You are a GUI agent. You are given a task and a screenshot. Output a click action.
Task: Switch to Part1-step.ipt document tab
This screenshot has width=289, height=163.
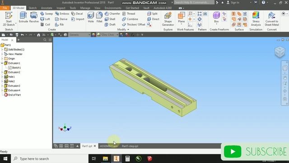[x=130, y=146]
